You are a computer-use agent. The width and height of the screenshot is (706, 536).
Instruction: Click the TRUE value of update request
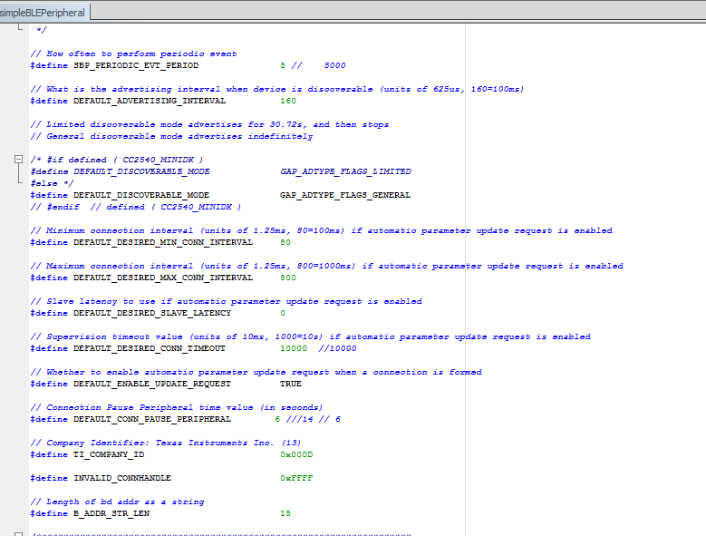291,384
